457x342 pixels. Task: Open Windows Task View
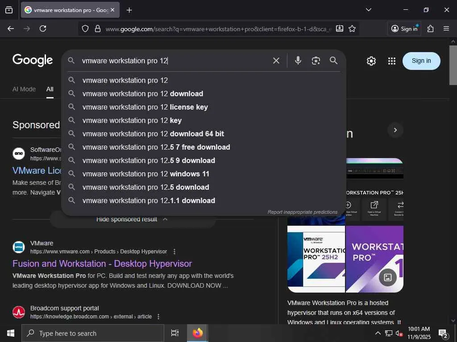click(x=175, y=333)
